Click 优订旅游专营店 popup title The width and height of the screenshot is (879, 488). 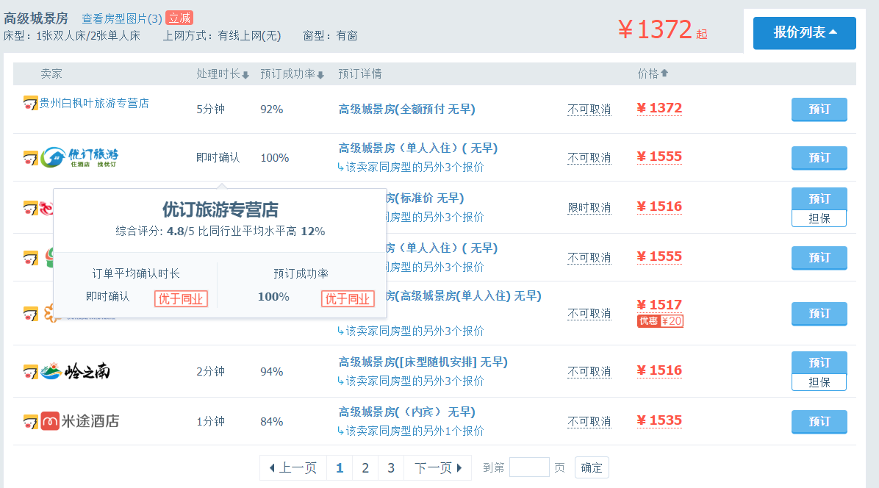(x=220, y=210)
